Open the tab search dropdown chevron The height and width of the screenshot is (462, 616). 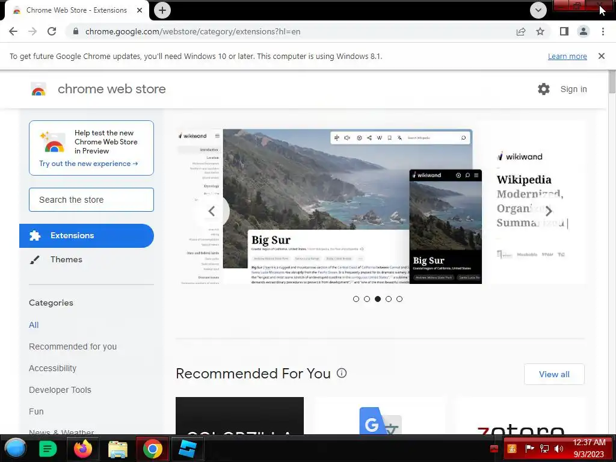[x=538, y=10]
